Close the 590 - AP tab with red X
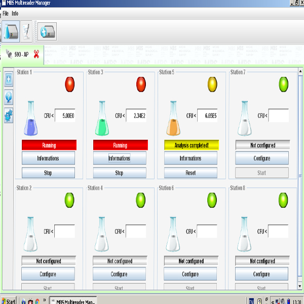The height and width of the screenshot is (304, 304). tap(36, 54)
